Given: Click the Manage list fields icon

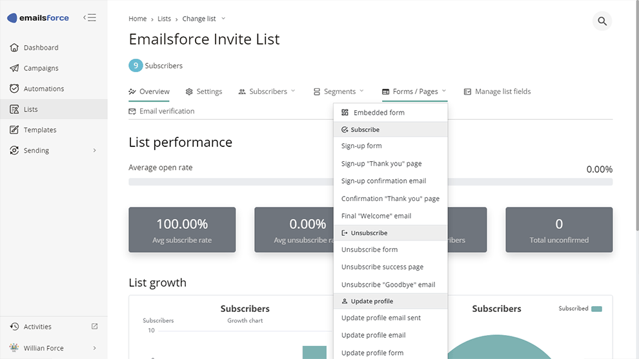Looking at the screenshot, I should [467, 92].
